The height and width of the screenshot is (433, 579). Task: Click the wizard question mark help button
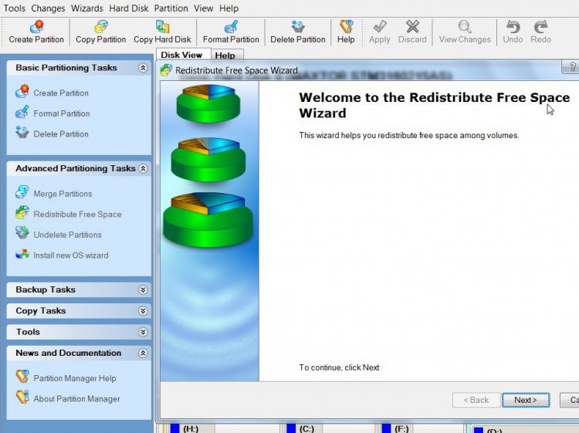point(571,67)
